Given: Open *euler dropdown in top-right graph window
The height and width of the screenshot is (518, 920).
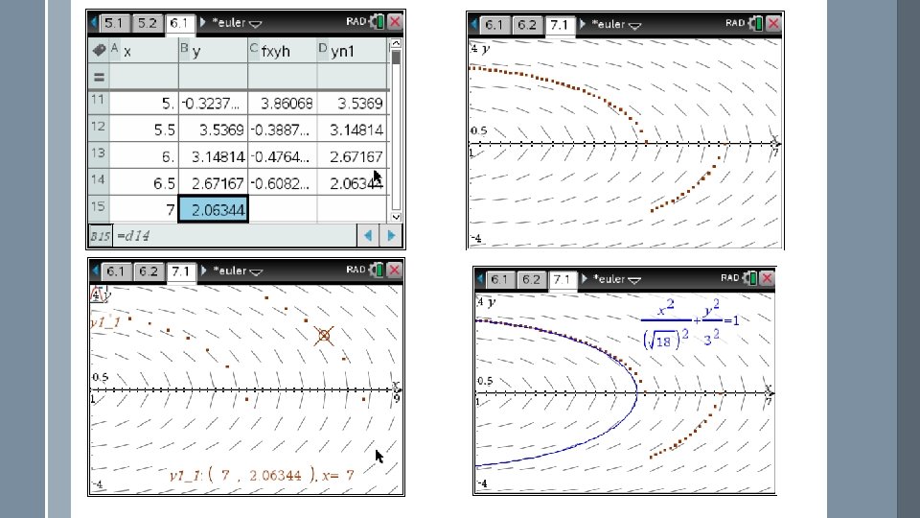Looking at the screenshot, I should (616, 25).
